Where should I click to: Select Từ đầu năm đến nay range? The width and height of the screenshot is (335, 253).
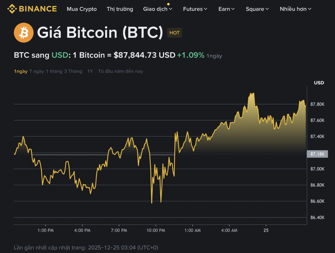(x=120, y=71)
